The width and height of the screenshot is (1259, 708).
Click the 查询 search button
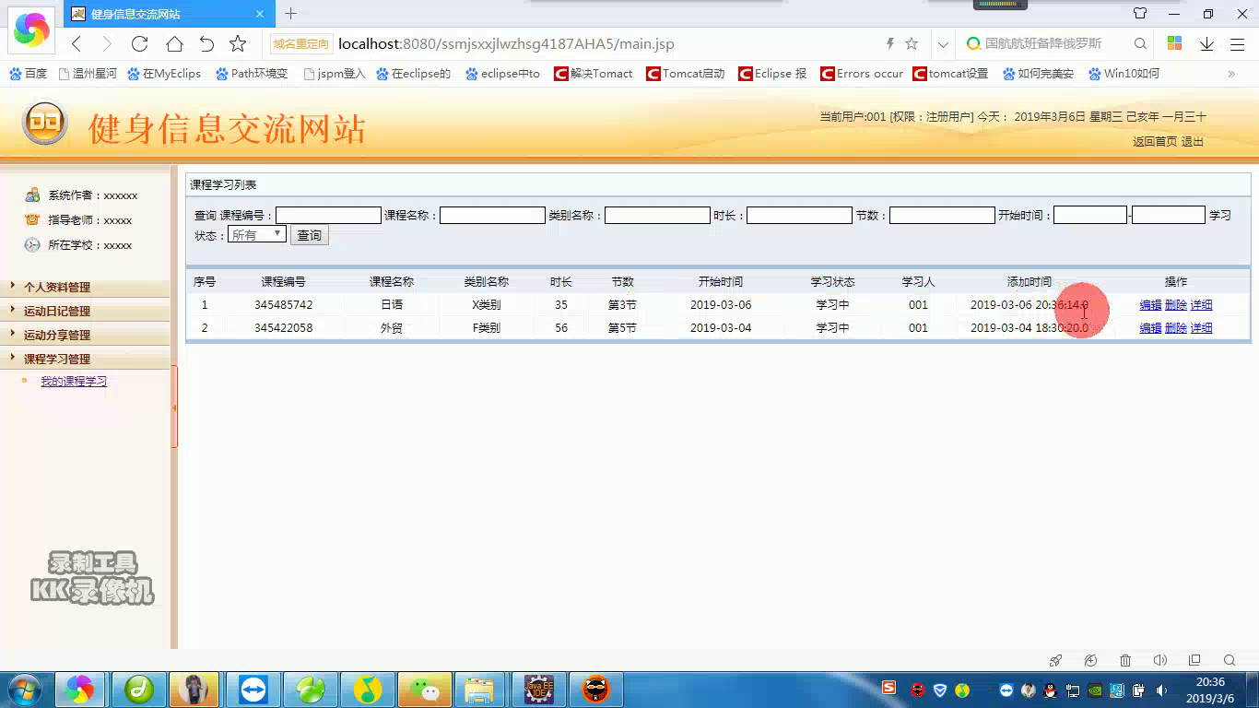[x=310, y=235]
